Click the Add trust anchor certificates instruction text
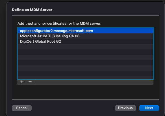 click(x=59, y=23)
